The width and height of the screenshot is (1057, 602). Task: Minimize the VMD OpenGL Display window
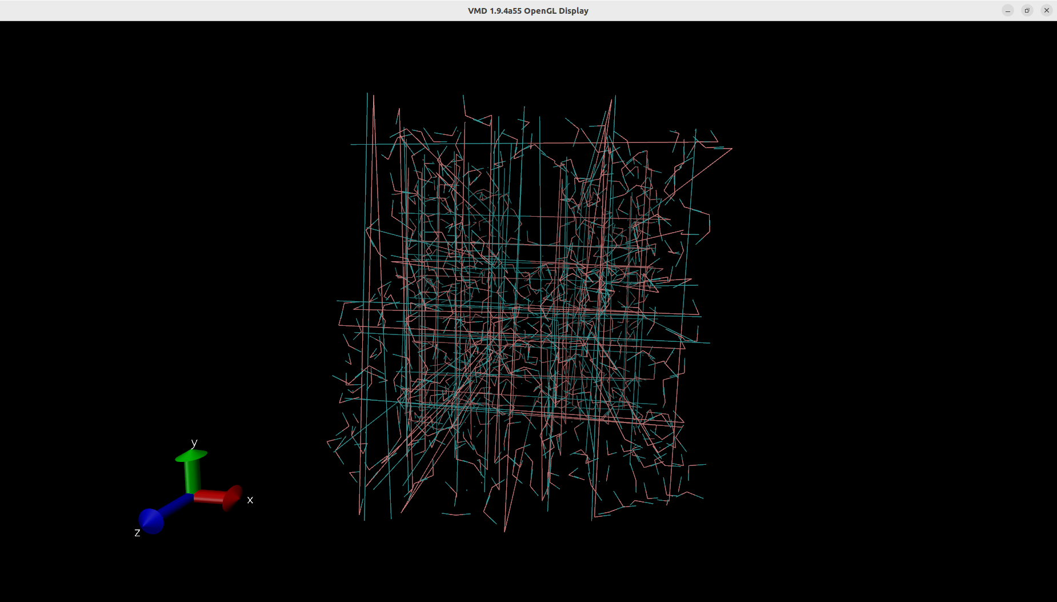click(1008, 10)
